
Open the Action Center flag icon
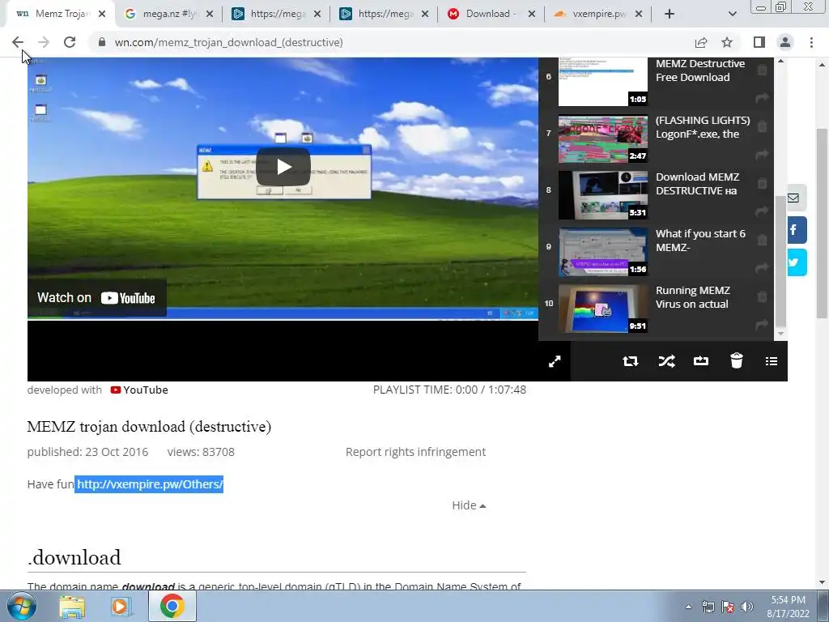click(728, 607)
